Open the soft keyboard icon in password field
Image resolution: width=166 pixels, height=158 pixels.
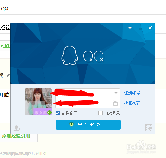tap(115, 103)
